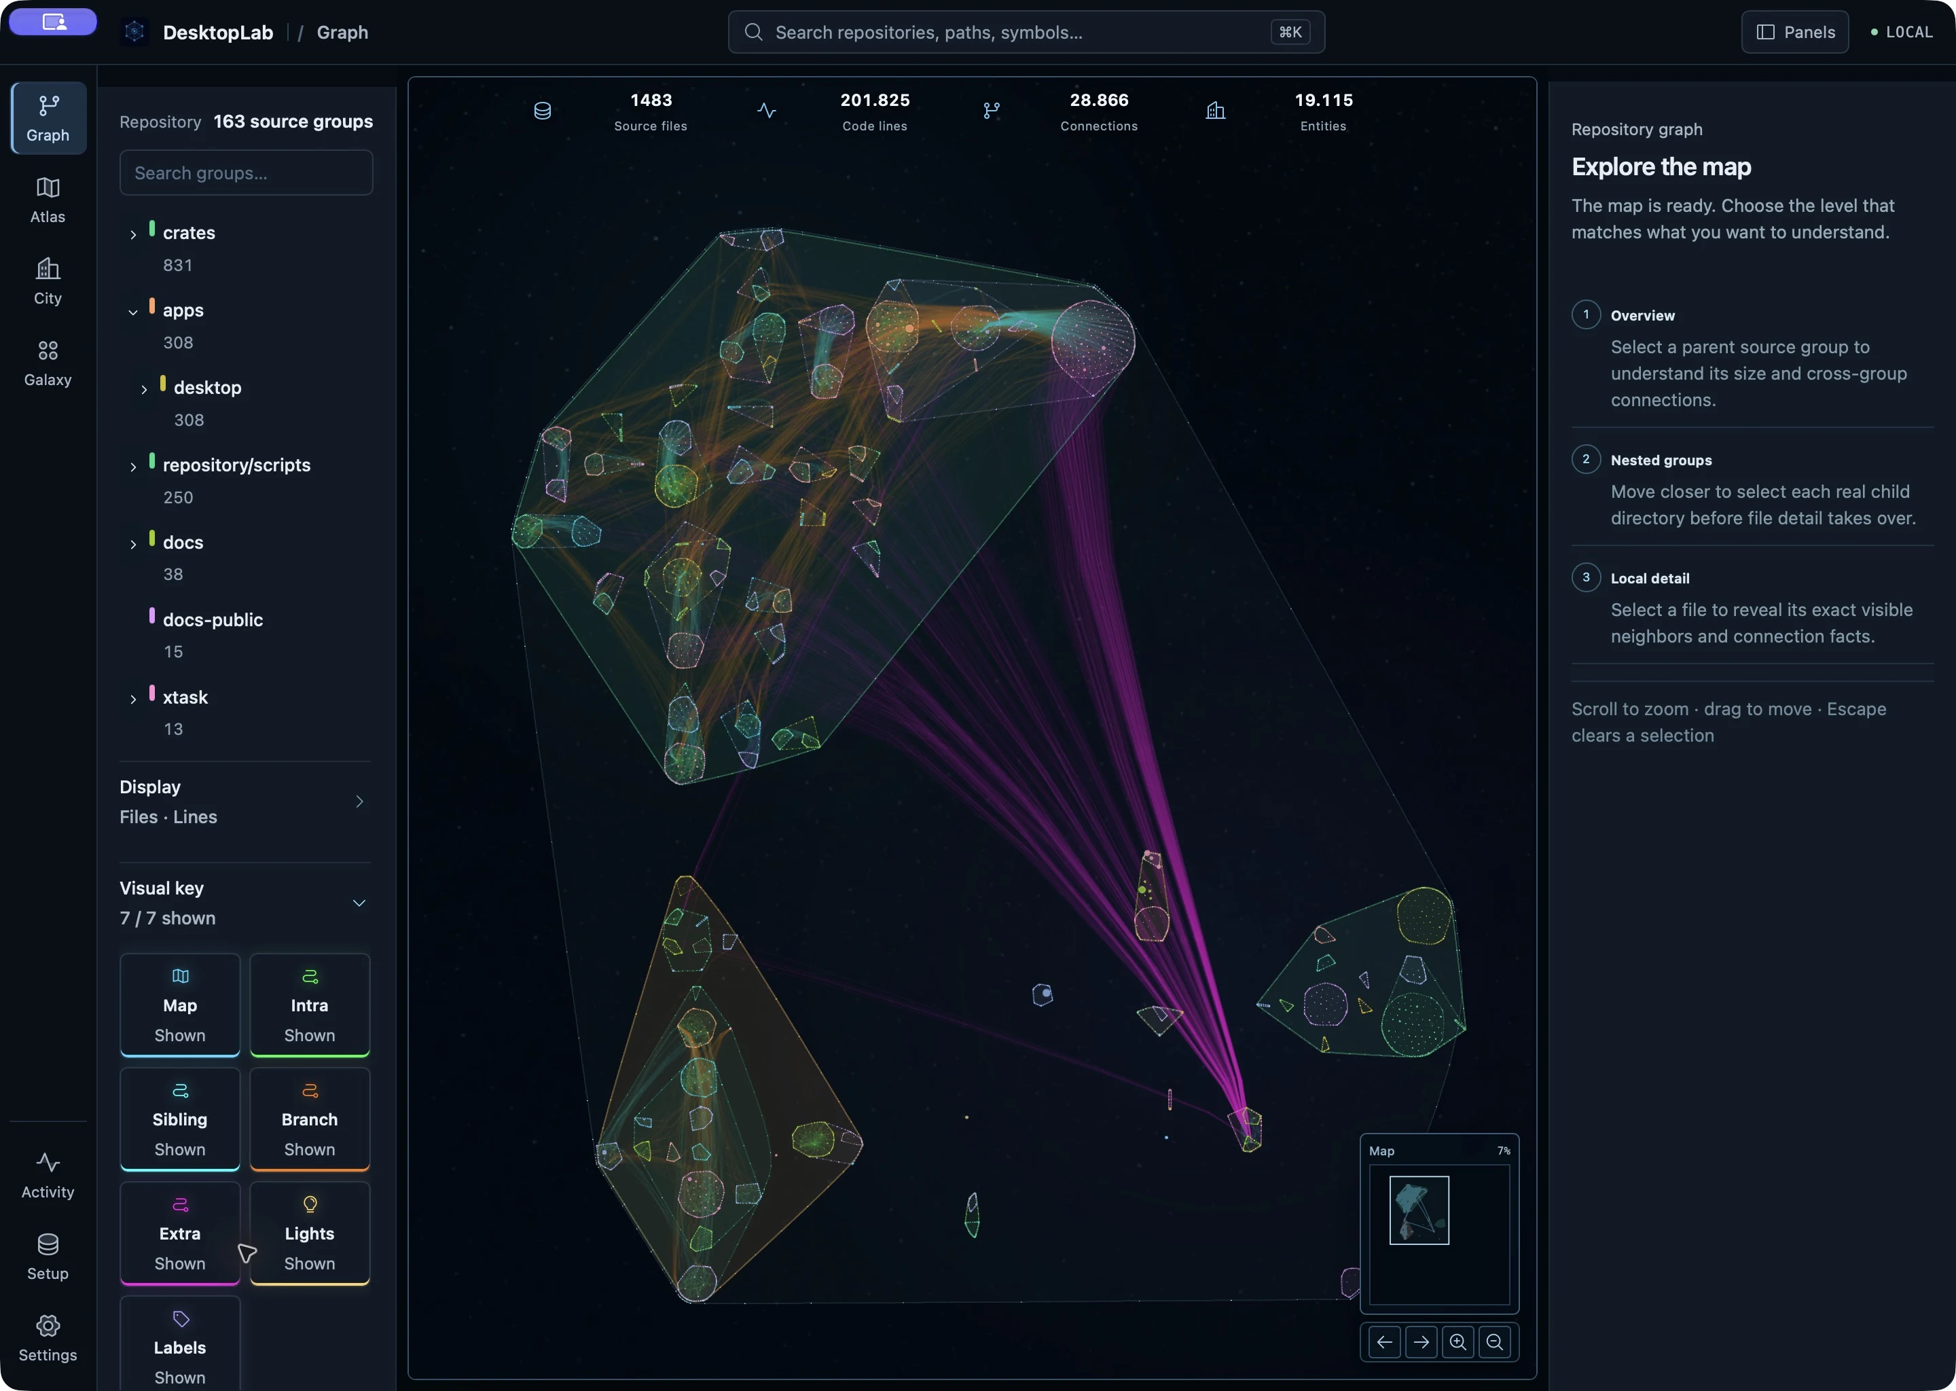Toggle the Sibling connections key
This screenshot has height=1391, width=1956.
point(180,1119)
